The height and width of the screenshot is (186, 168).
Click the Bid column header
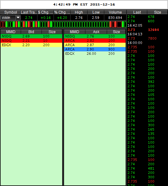point(31,32)
